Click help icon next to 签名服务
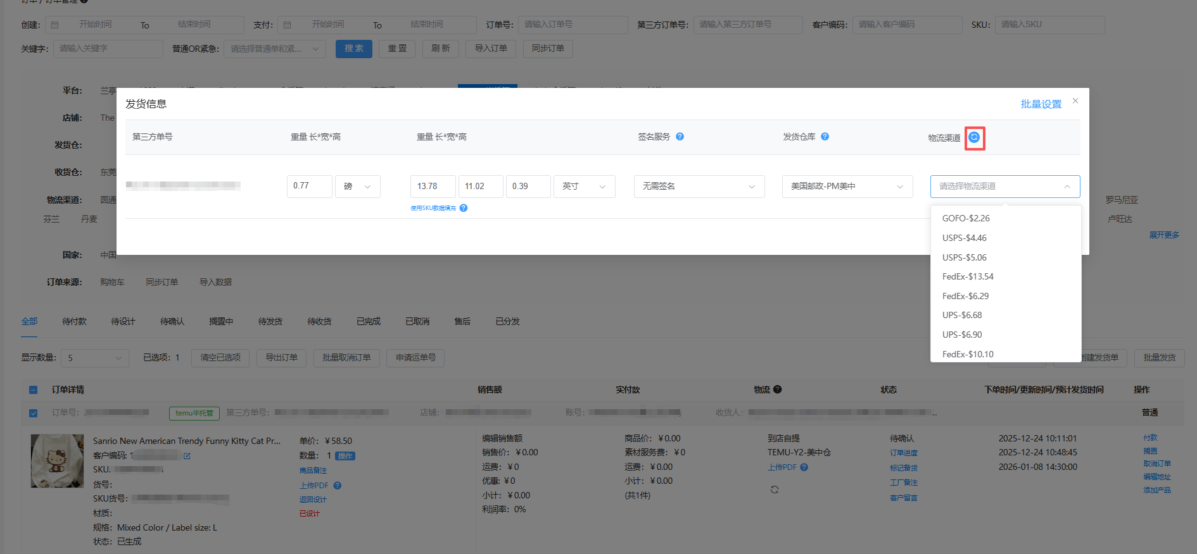Viewport: 1197px width, 554px height. (x=680, y=137)
